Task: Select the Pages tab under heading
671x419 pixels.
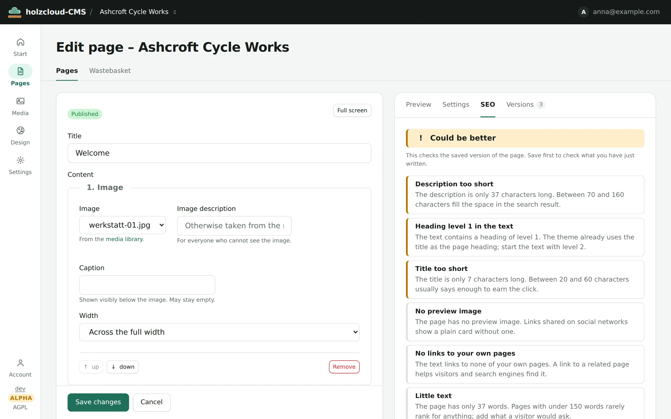Action: tap(67, 71)
